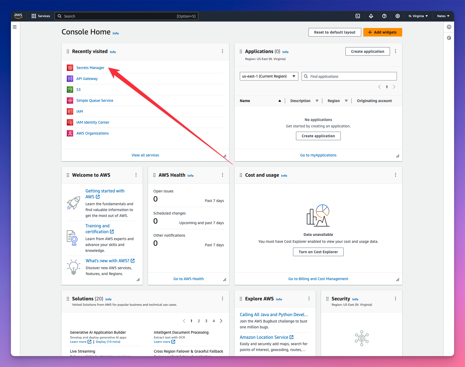Open the us-east-1 Current Region dropdown
The width and height of the screenshot is (465, 367).
[269, 76]
